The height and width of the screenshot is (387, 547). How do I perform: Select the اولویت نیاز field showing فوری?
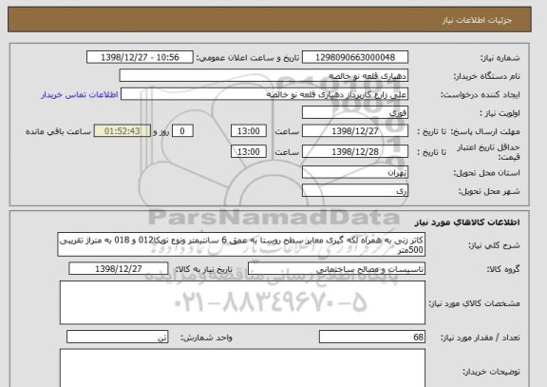point(355,113)
